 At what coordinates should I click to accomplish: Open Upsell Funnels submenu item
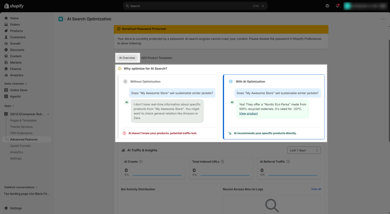21,146
